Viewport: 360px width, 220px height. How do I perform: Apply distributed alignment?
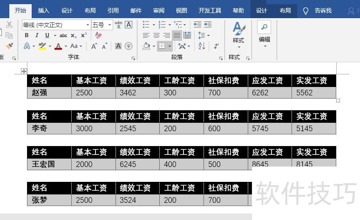point(187,35)
